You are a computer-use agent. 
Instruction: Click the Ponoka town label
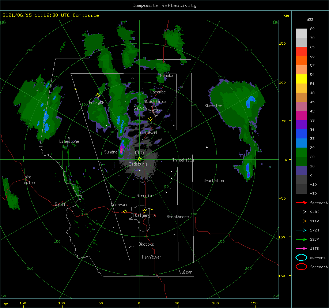[167, 75]
